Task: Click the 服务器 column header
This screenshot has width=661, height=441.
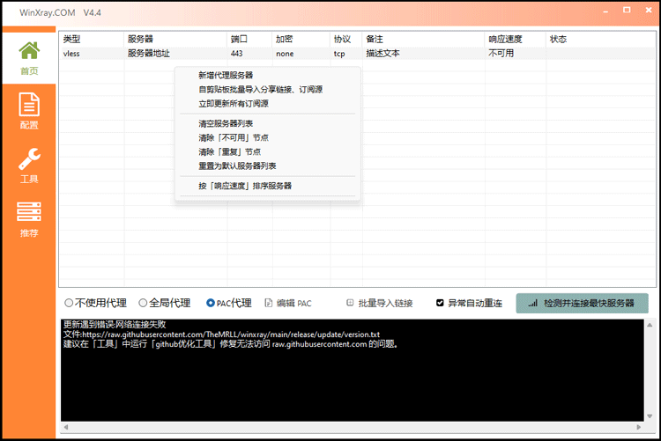Action: 175,40
